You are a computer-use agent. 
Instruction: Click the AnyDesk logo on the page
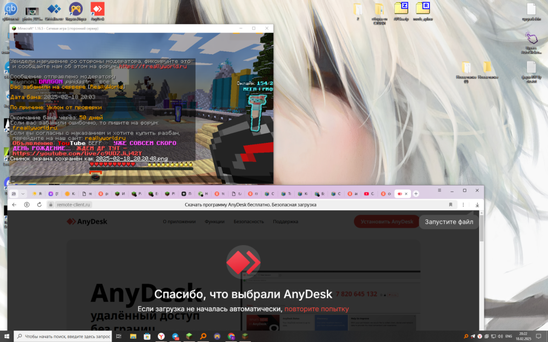[x=87, y=222]
